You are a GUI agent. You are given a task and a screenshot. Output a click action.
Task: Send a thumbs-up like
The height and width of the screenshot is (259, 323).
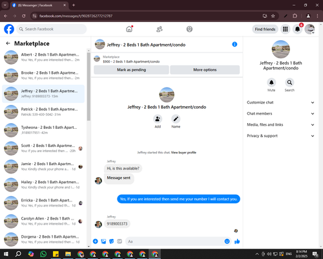point(237,242)
